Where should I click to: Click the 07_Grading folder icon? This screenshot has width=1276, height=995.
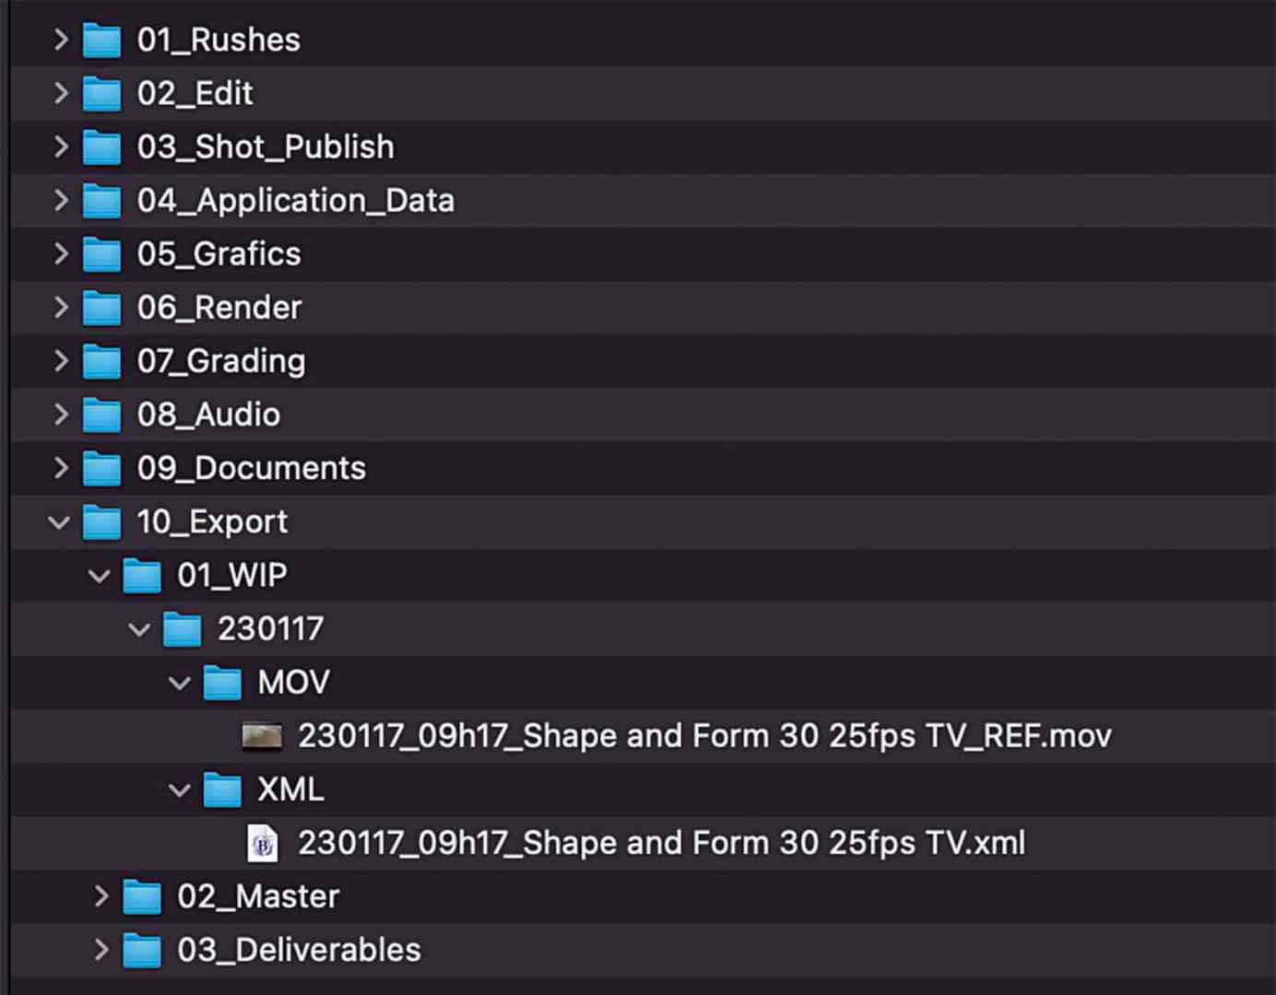[101, 361]
